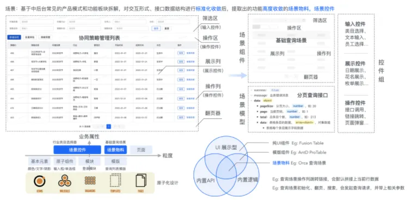This screenshot has height=203, width=418.
Task: Click 展示列 annotation beside the strategy table
Action: click(213, 61)
